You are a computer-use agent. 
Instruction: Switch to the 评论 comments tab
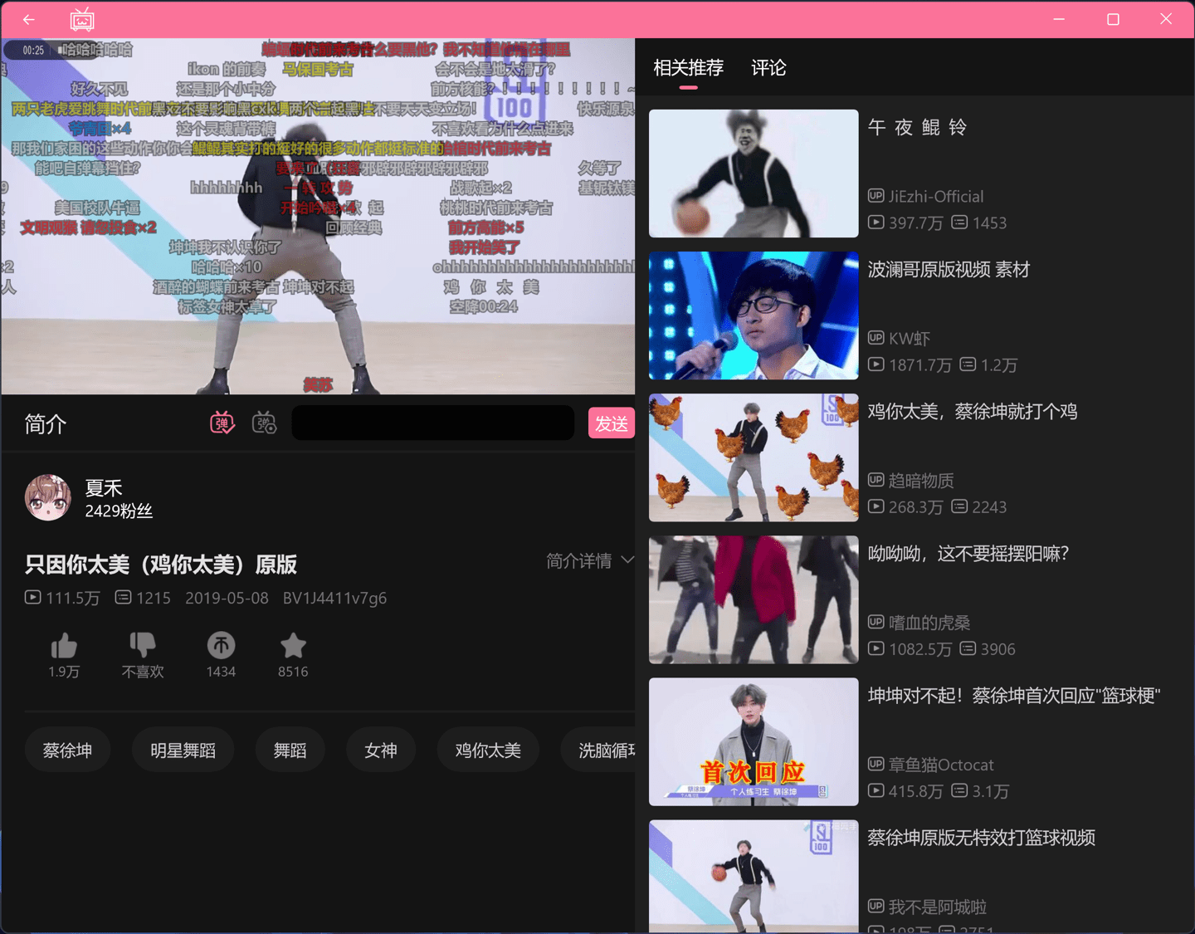pos(768,68)
